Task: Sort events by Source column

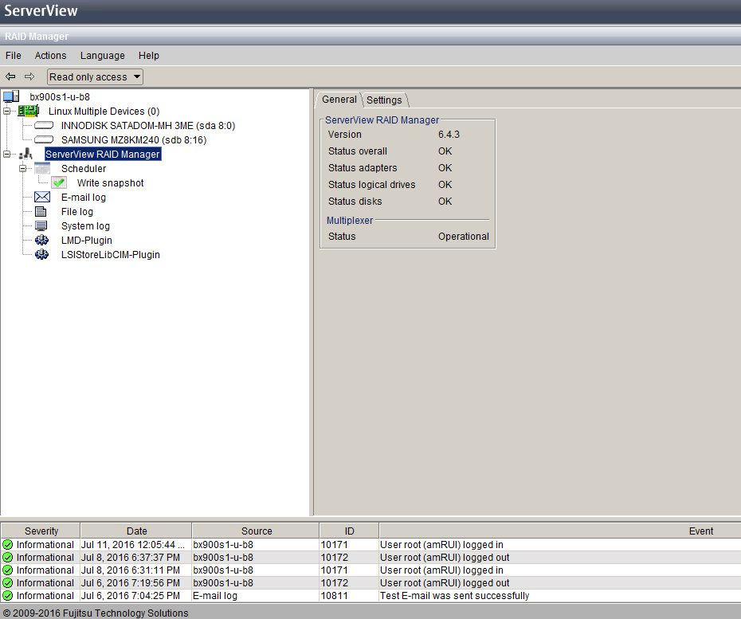Action: (x=256, y=531)
